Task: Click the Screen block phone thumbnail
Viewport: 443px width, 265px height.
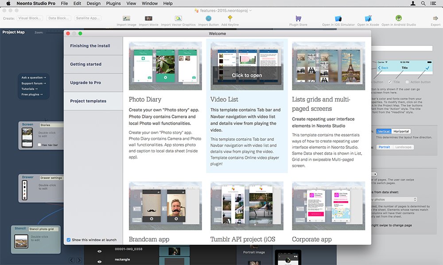Action: 27,138
